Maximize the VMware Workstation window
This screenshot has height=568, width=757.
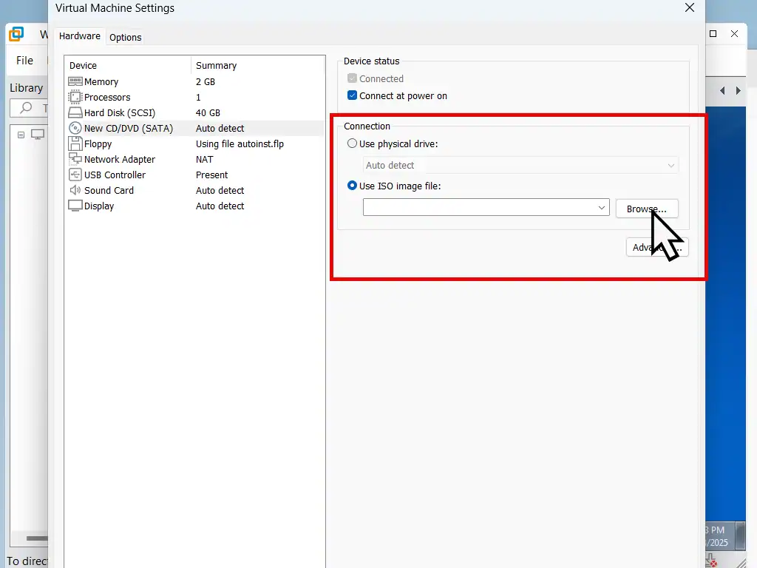[713, 34]
